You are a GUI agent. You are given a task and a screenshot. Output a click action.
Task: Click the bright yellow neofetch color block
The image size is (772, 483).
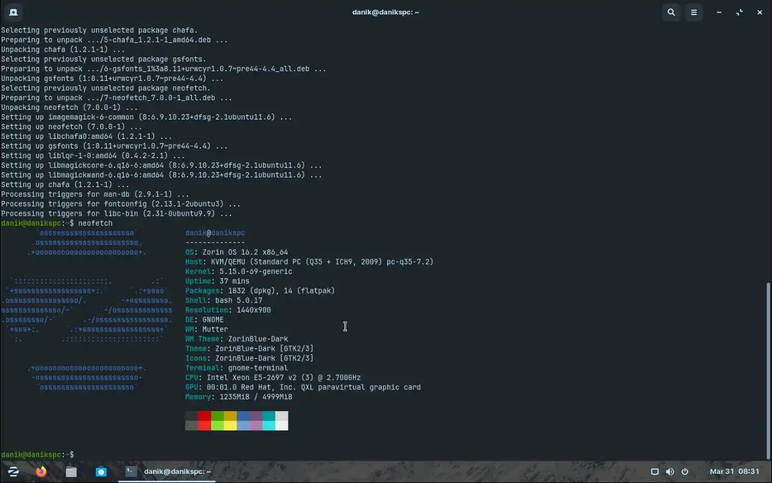point(230,426)
